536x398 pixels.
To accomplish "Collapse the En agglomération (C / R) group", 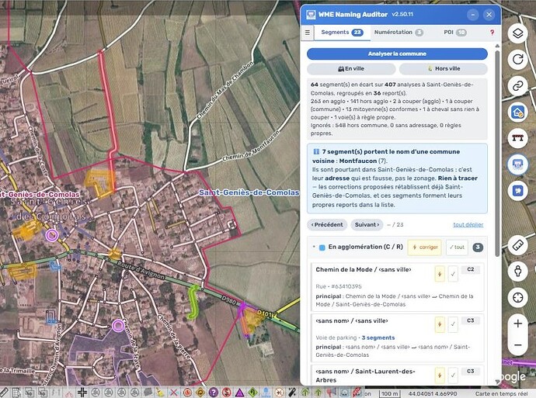I will point(314,247).
